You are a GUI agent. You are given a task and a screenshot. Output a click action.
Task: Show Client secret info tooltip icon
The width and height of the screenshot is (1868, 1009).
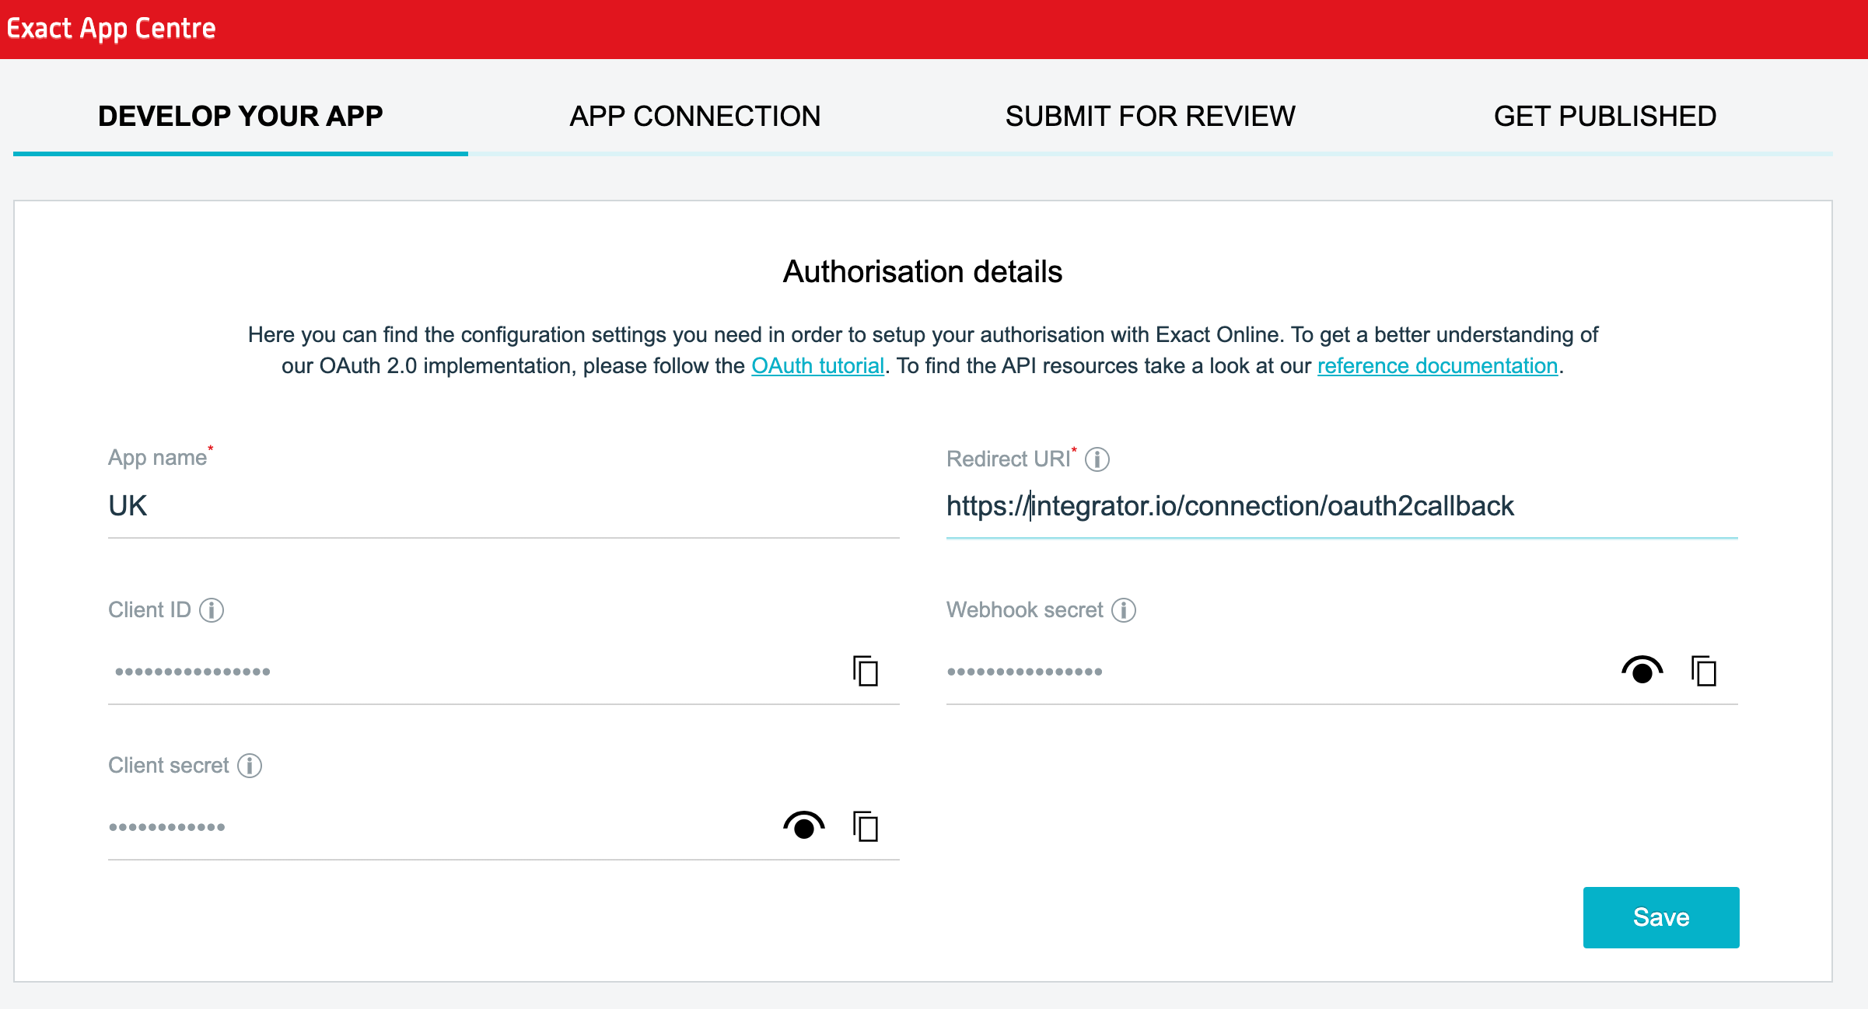[x=250, y=766]
